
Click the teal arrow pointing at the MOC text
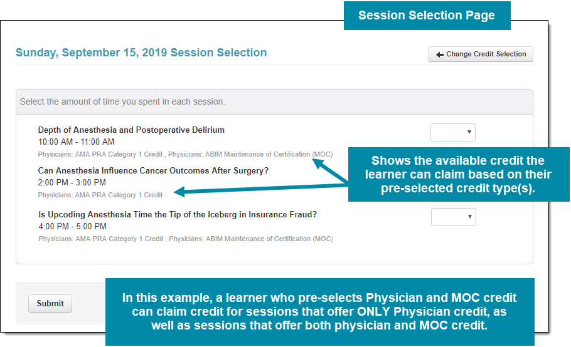(329, 170)
